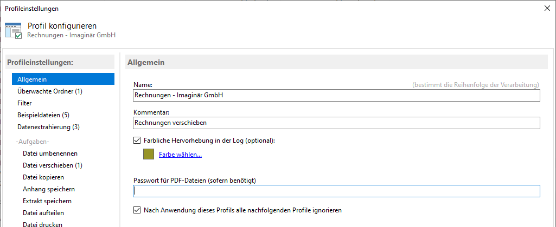Screen dimensions: 556x227
Task: Toggle Farbliche Hervorhebung in der Log checkbox
Action: [x=137, y=141]
